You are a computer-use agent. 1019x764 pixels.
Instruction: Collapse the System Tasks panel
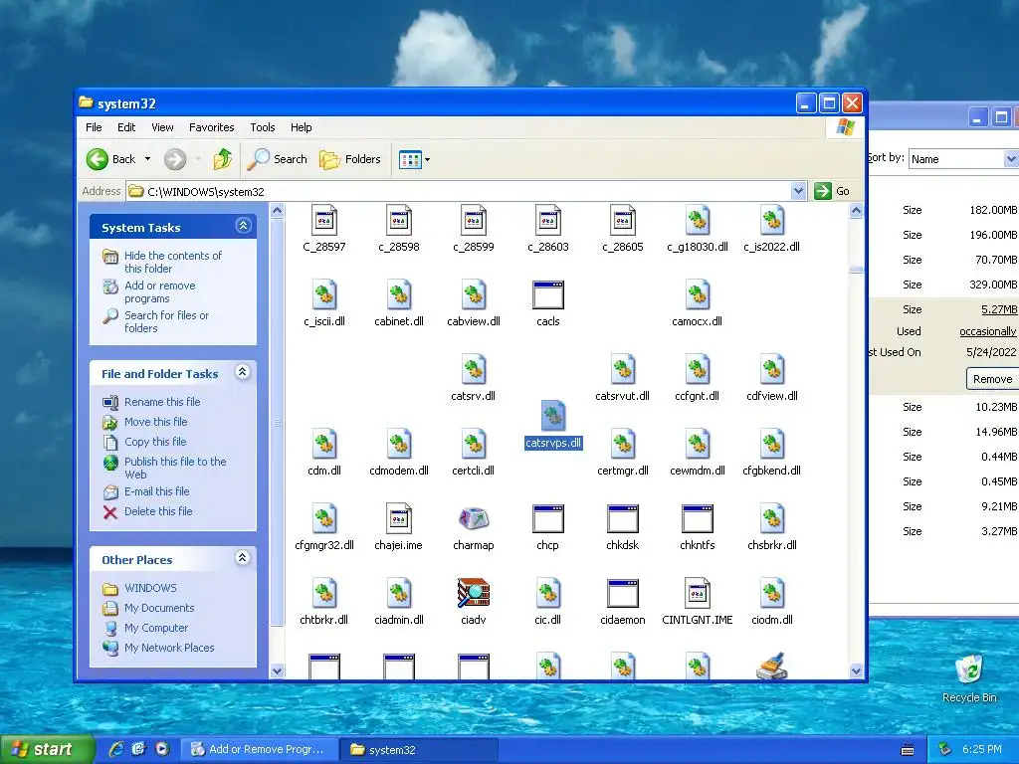pos(243,226)
